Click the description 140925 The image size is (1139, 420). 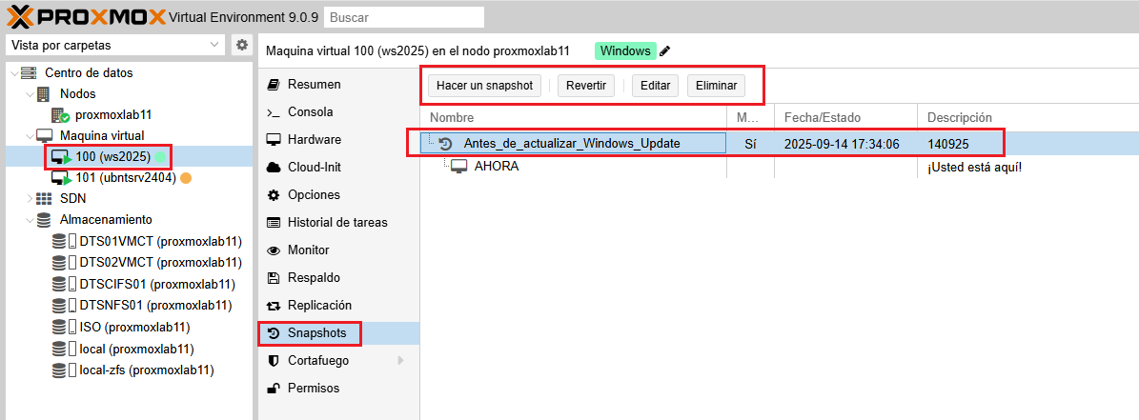click(948, 144)
